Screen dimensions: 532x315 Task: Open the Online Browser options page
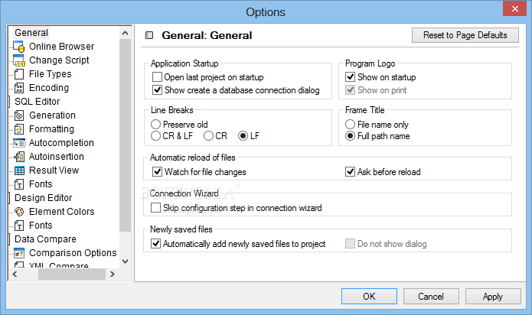point(61,47)
